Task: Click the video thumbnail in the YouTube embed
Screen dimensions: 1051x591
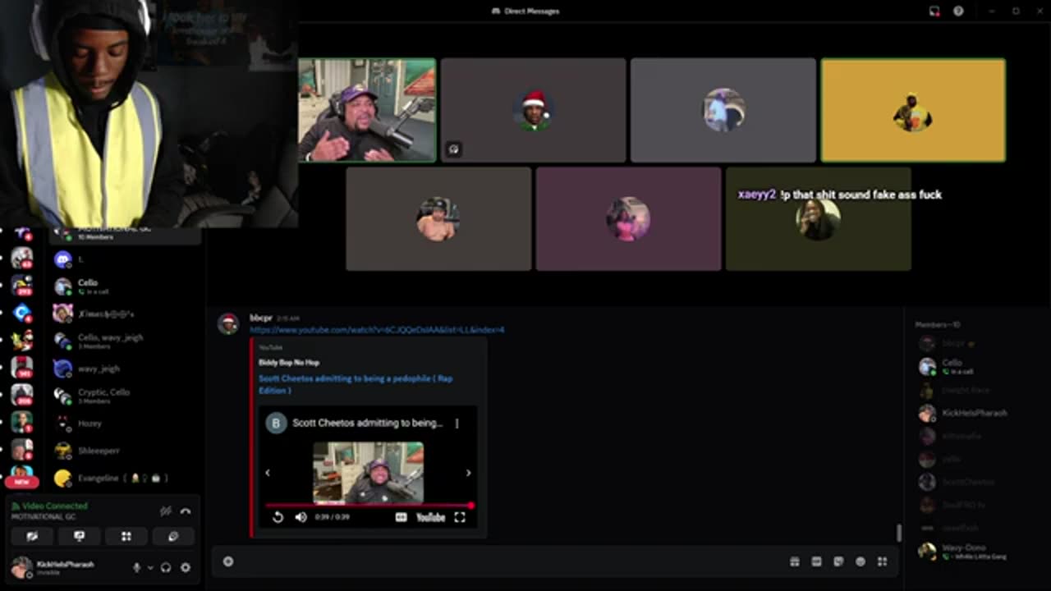Action: point(368,472)
